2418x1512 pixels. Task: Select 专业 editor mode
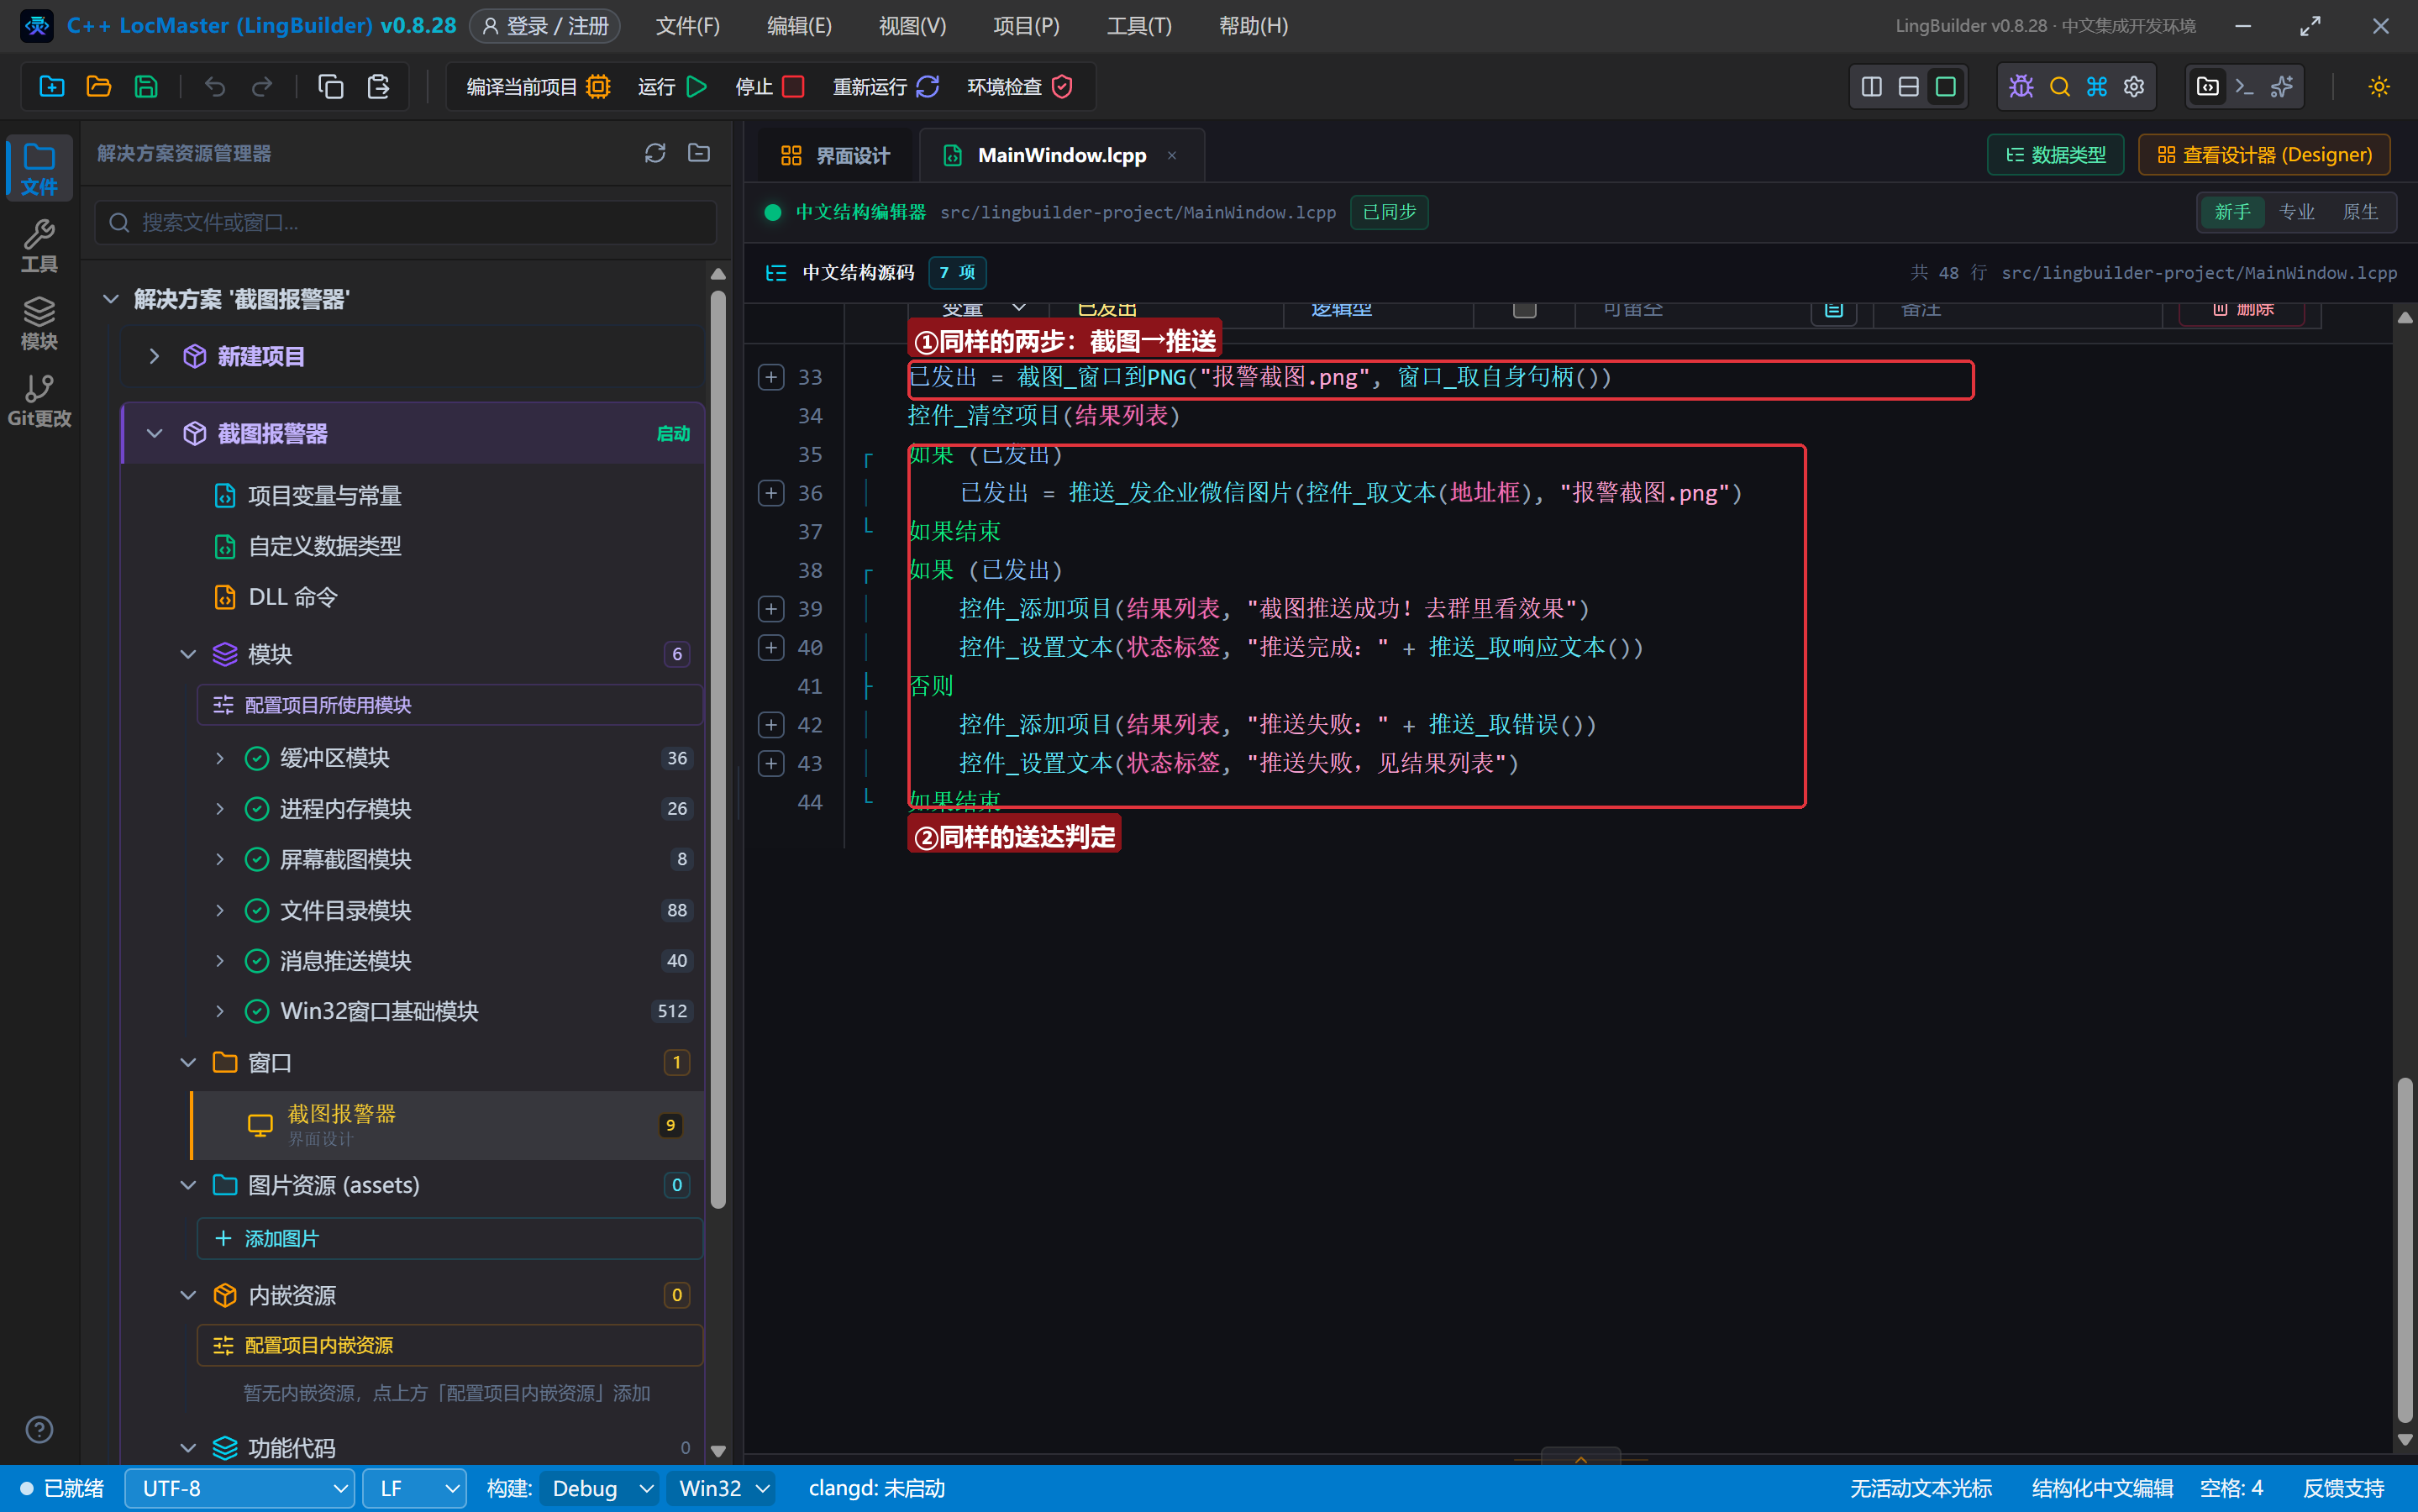2296,212
